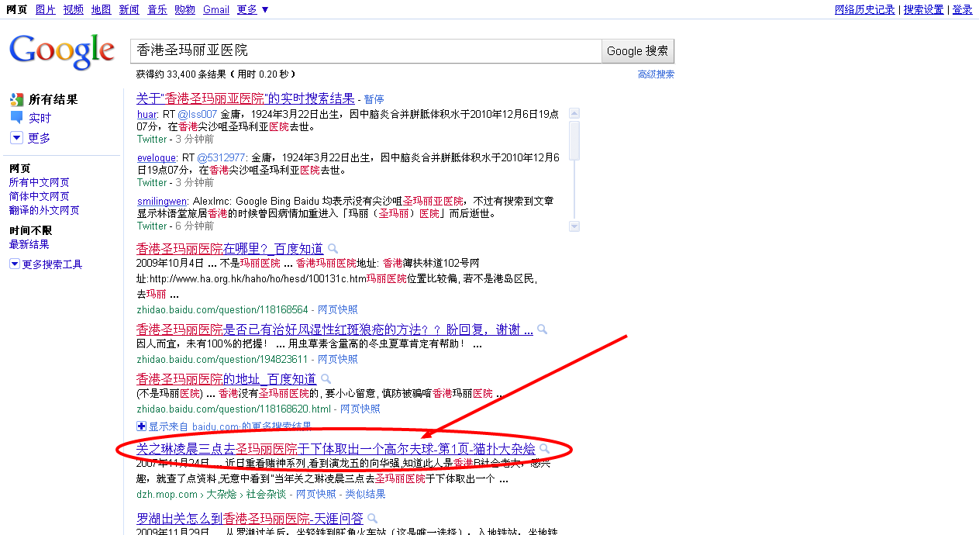Open 社会杂谈 breadcrumb under mop result

[x=266, y=494]
